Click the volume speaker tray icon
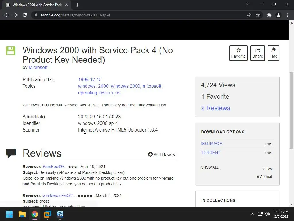Image resolution: width=294 pixels, height=221 pixels. click(267, 214)
